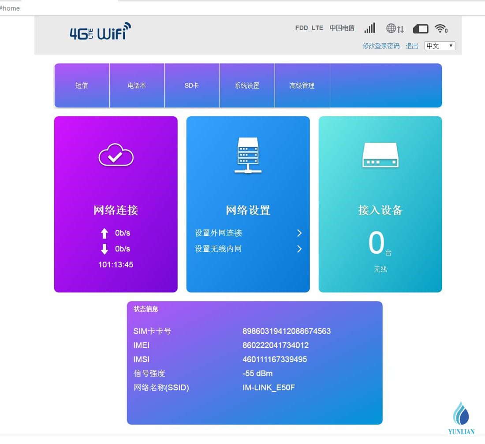Expand the 设置无线内网 arrow

click(x=299, y=249)
